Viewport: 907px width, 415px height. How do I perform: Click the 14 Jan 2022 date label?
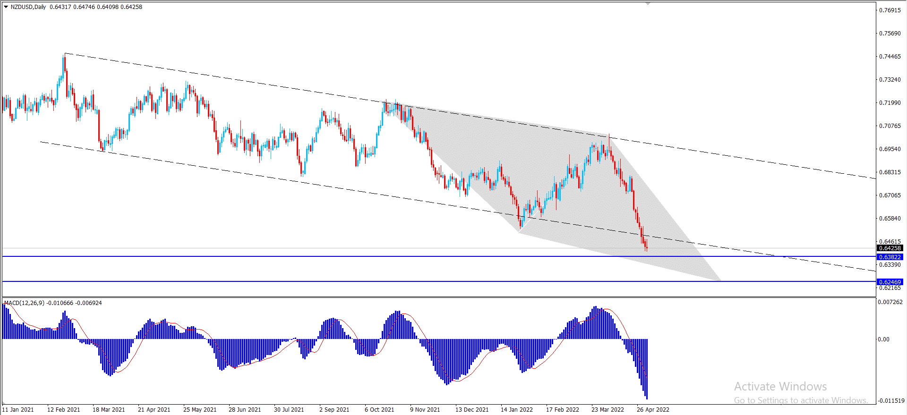pyautogui.click(x=517, y=409)
